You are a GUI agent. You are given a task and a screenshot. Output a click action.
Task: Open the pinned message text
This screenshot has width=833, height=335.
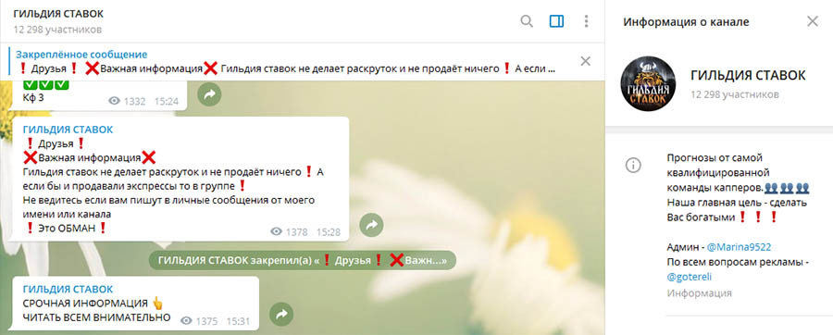coord(287,68)
